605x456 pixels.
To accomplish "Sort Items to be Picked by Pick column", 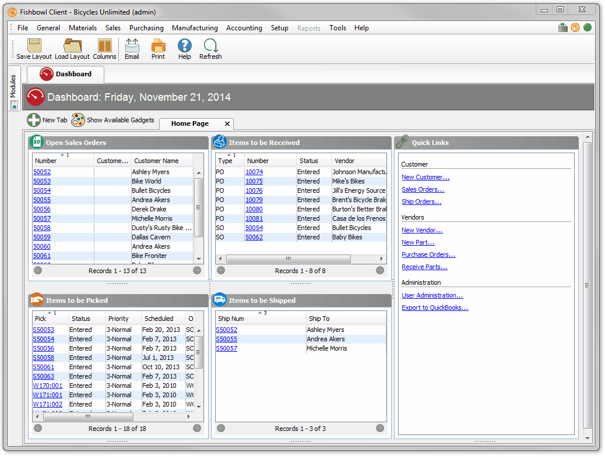I will click(x=51, y=319).
